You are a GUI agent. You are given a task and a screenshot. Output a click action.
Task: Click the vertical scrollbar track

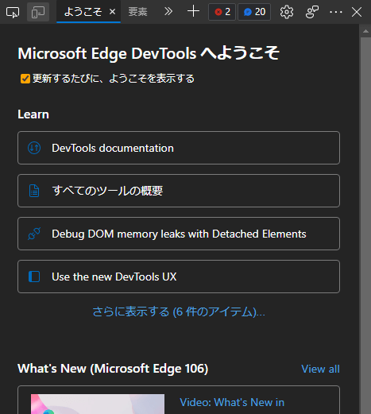(x=365, y=225)
